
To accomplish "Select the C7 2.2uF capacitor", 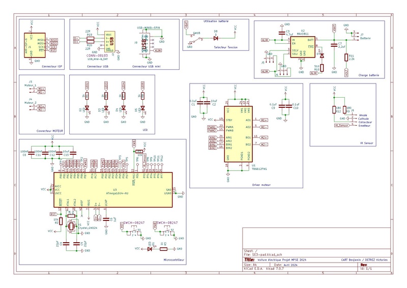I will tap(334, 45).
